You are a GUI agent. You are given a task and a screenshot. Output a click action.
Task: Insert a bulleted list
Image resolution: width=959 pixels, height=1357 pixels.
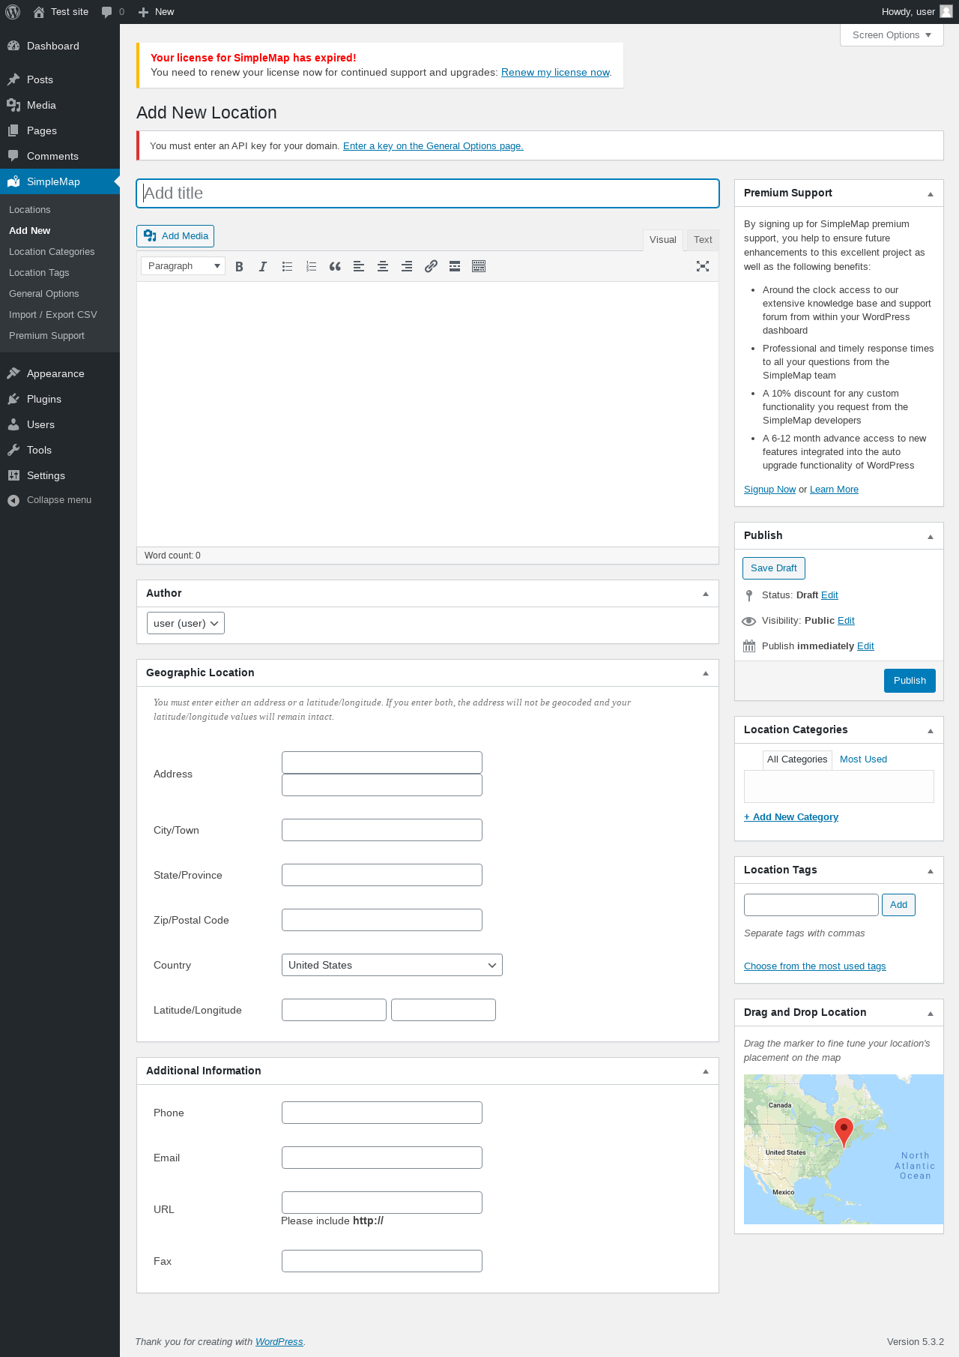click(287, 266)
